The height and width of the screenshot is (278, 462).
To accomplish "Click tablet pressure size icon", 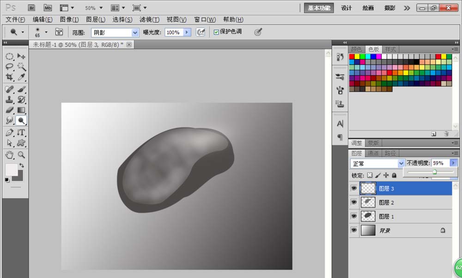I will [x=258, y=32].
